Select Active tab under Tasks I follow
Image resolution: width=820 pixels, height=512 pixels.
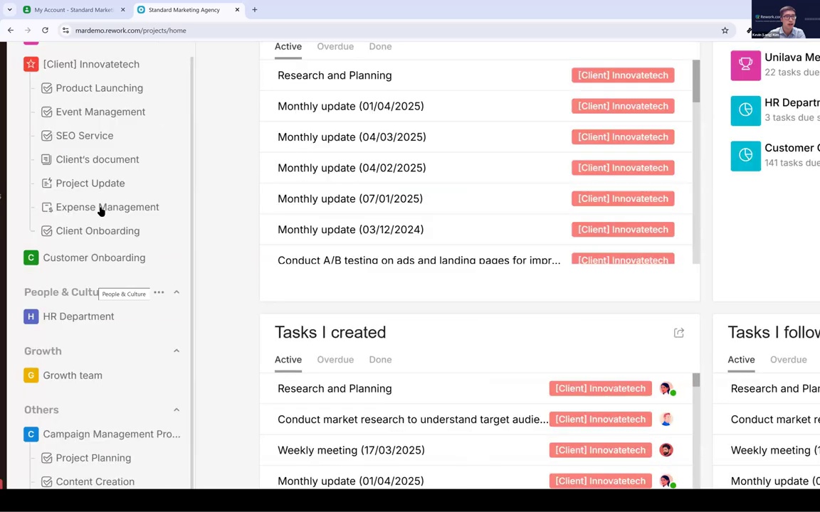pyautogui.click(x=741, y=359)
